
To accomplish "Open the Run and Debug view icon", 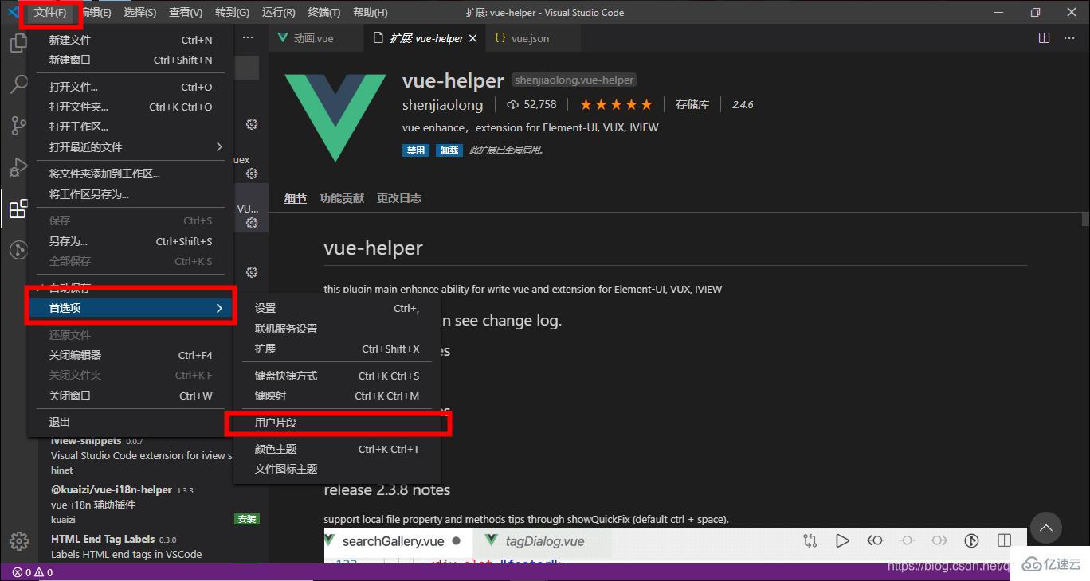I will coord(18,167).
